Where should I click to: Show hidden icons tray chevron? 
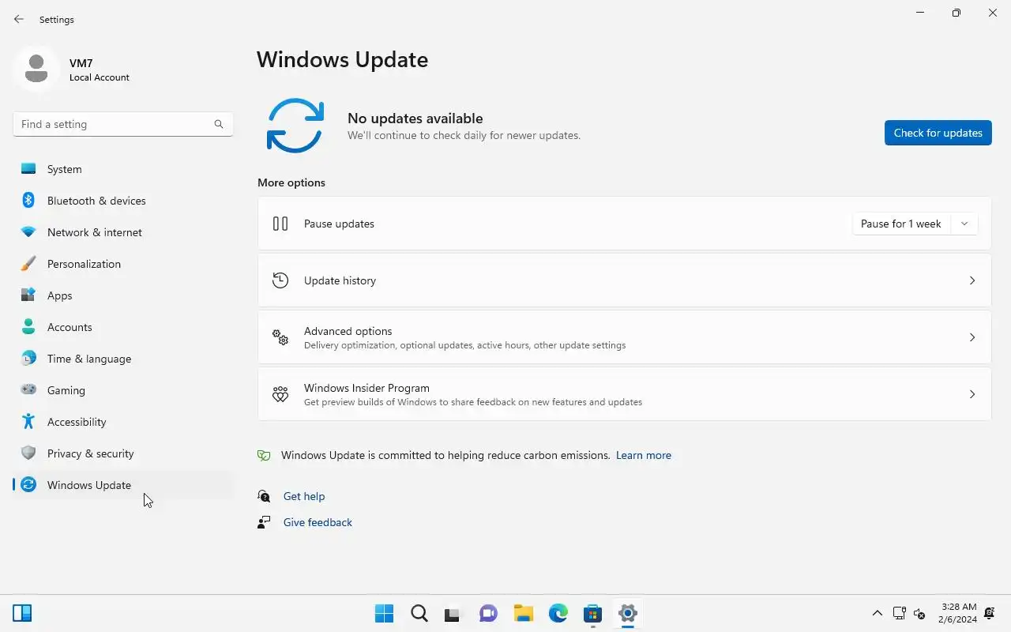click(x=878, y=613)
